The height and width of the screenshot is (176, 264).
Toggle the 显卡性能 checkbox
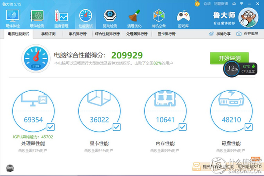tap(117, 127)
